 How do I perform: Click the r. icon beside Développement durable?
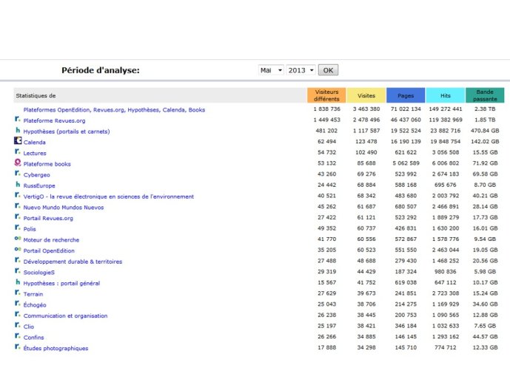pyautogui.click(x=18, y=260)
